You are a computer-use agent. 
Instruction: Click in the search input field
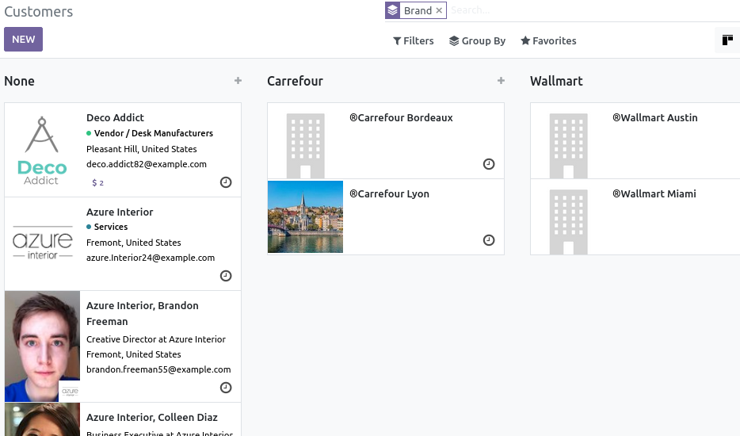pyautogui.click(x=586, y=10)
